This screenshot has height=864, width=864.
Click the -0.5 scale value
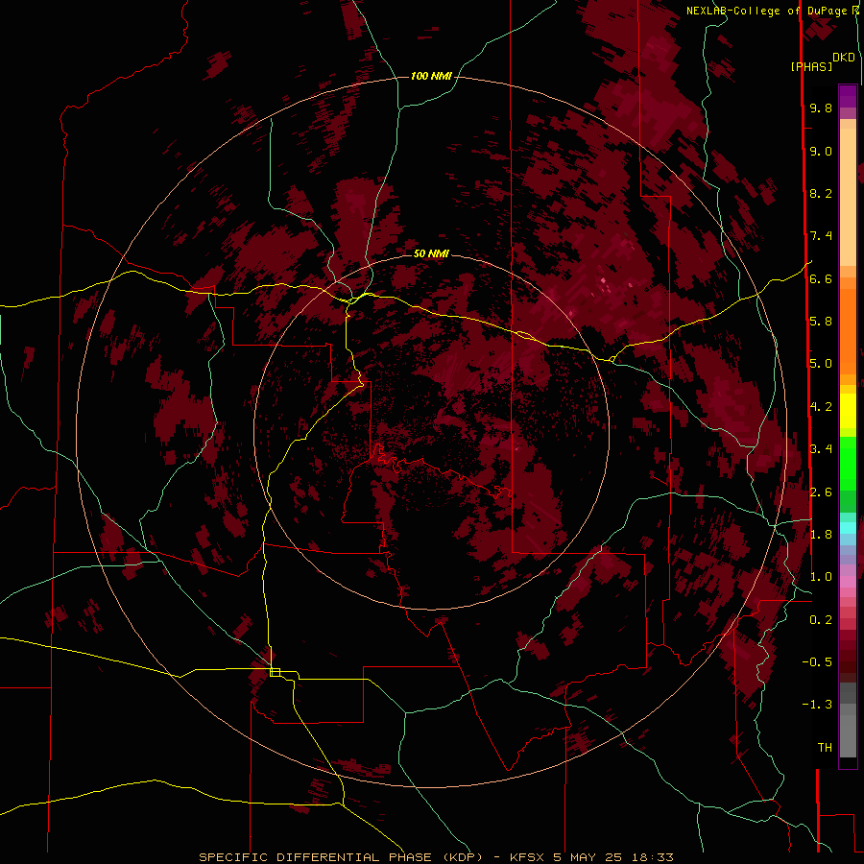pyautogui.click(x=817, y=662)
